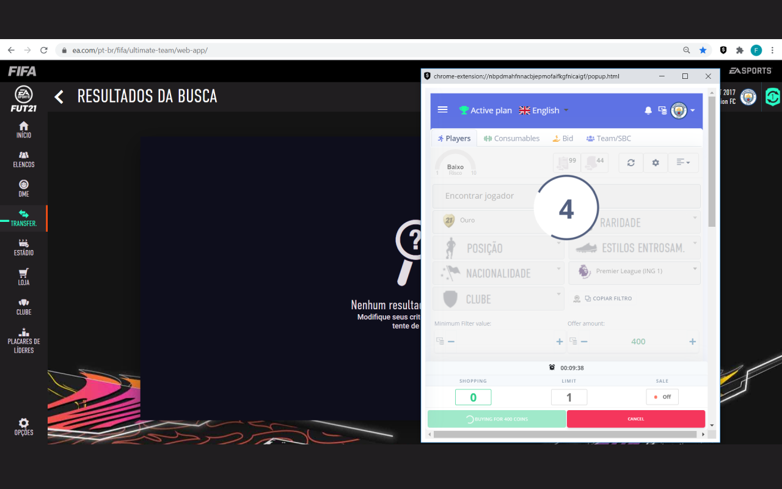Open the Transfer. section in FUT sidebar
Viewport: 782px width, 489px height.
[x=24, y=218]
